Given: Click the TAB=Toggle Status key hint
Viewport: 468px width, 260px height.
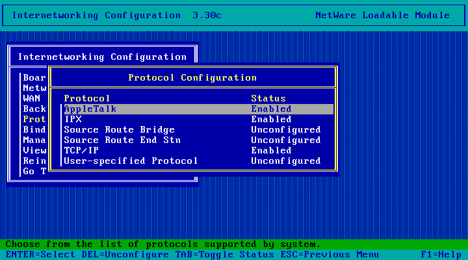Looking at the screenshot, I should pos(224,255).
